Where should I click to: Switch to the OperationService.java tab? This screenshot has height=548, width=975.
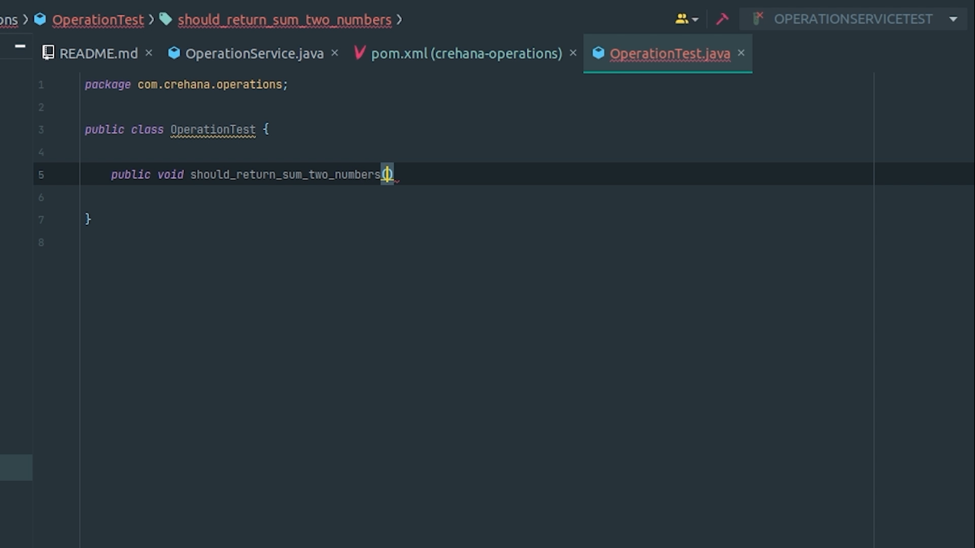coord(254,54)
